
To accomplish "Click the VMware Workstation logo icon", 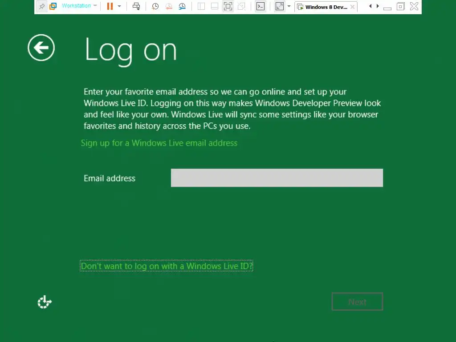I will 53,6.
